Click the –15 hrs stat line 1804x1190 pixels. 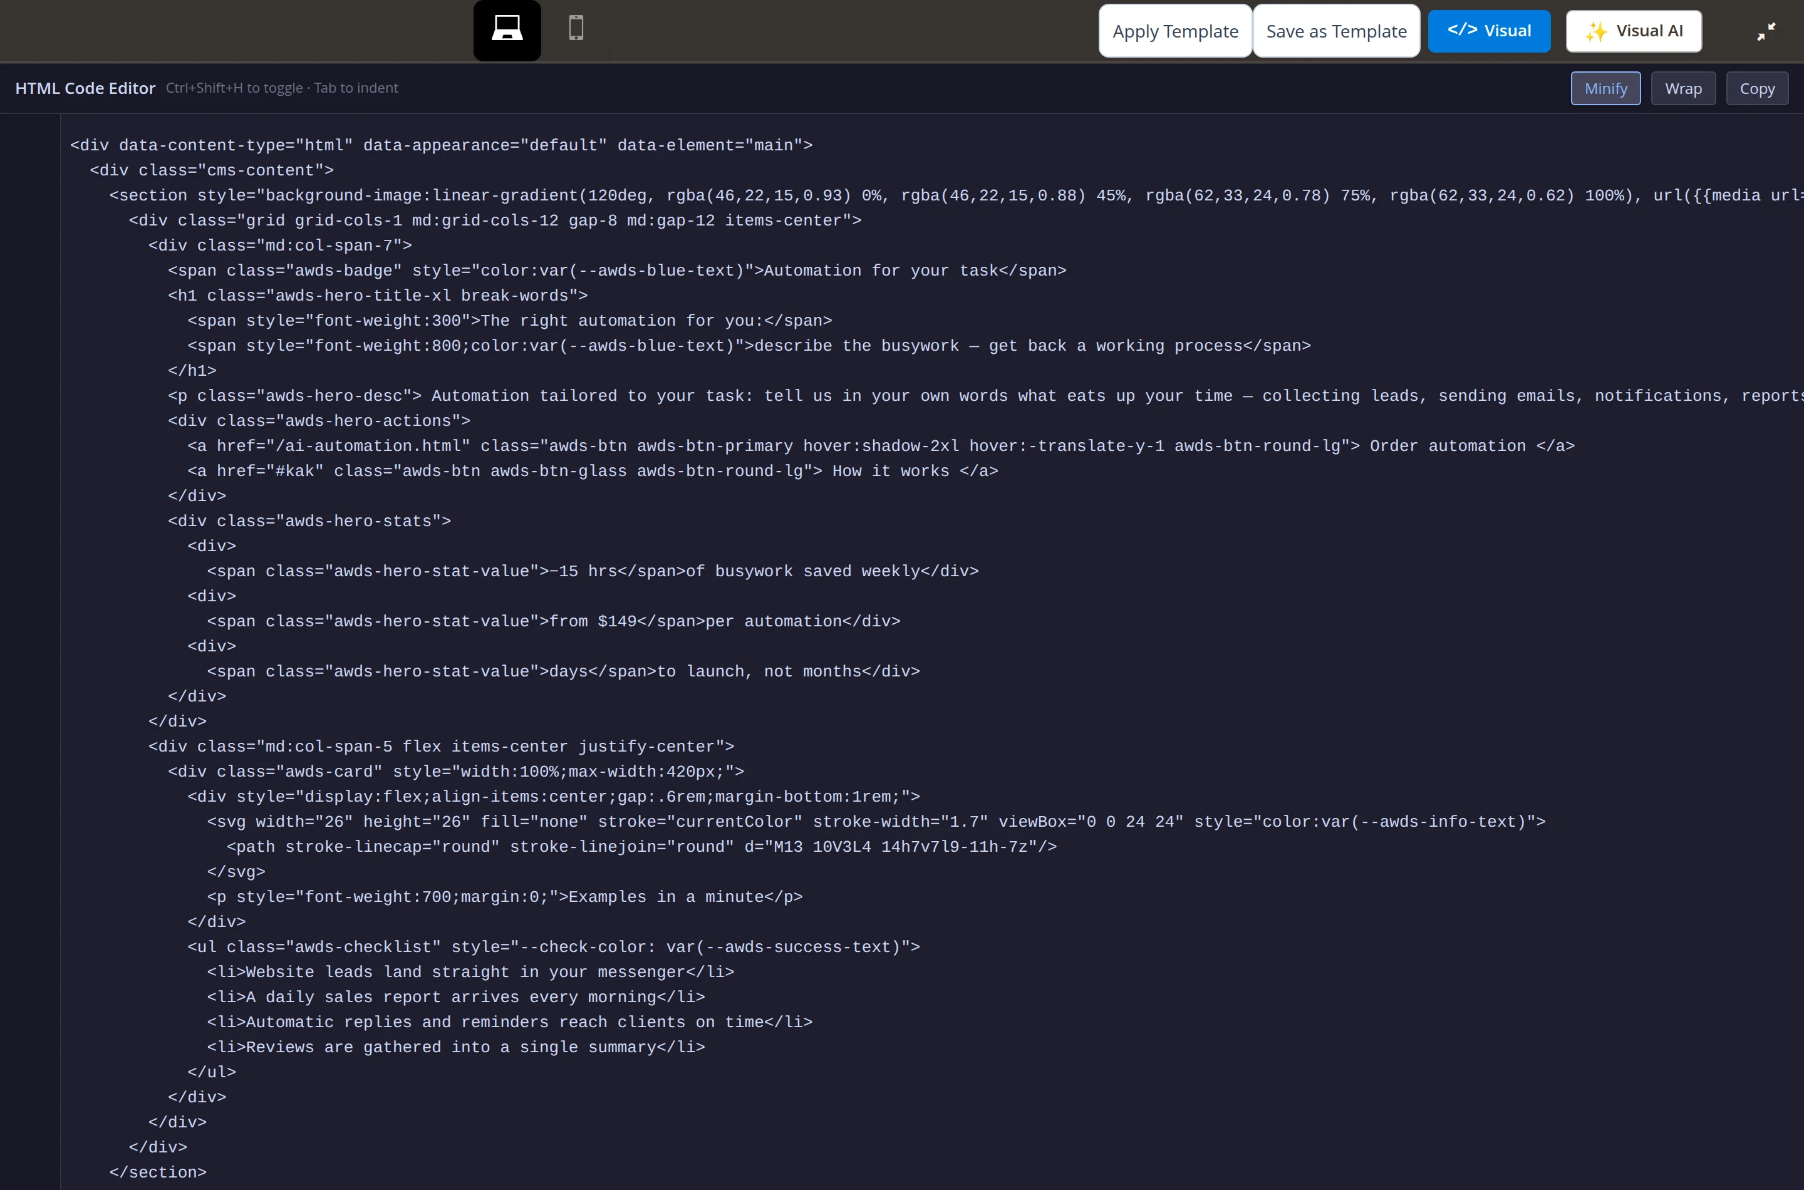[593, 571]
